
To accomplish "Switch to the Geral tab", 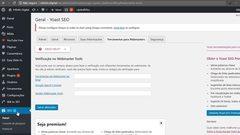I will pyautogui.click(x=55, y=39).
